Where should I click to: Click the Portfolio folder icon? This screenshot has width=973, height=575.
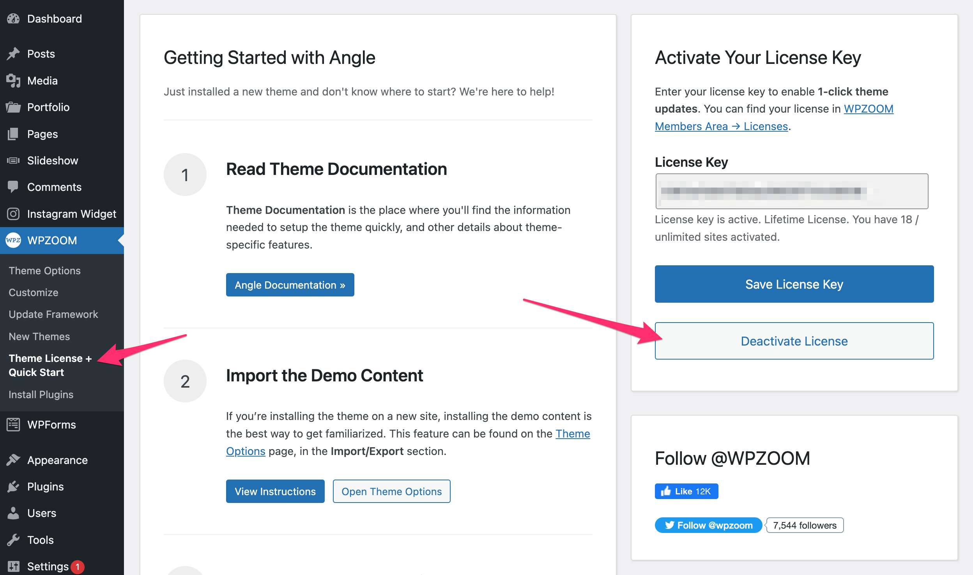[x=13, y=107]
